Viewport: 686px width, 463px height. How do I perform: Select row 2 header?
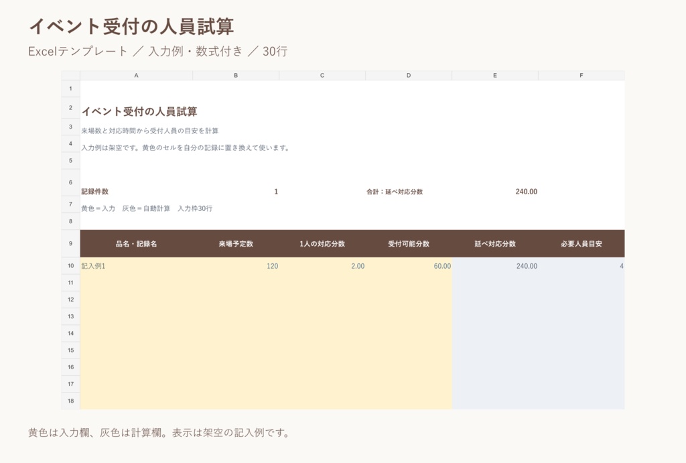pyautogui.click(x=70, y=108)
